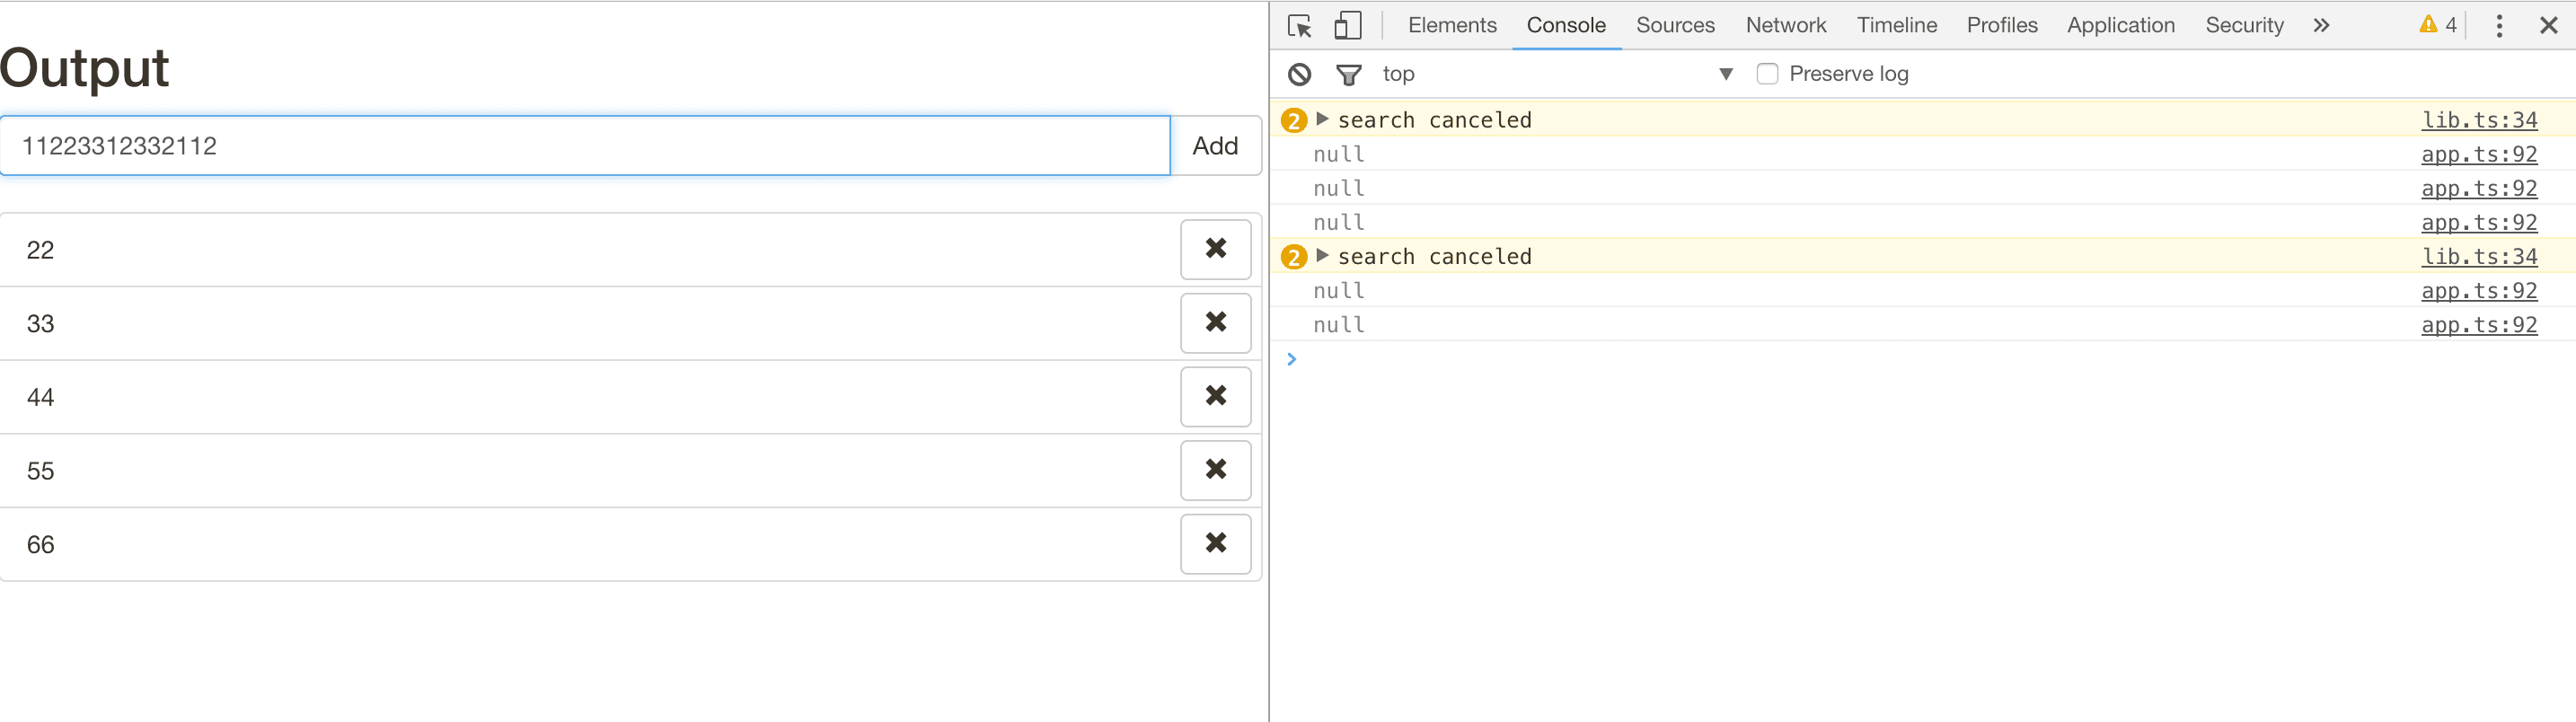
Task: Remove item 22 with its X button
Action: 1215,249
